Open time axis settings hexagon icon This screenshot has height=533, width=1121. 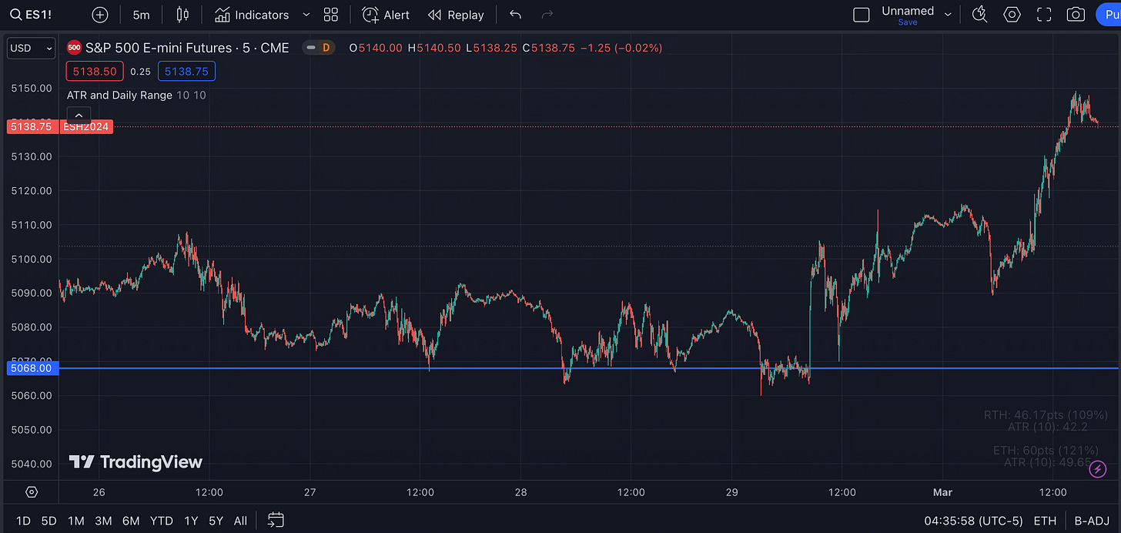click(32, 492)
